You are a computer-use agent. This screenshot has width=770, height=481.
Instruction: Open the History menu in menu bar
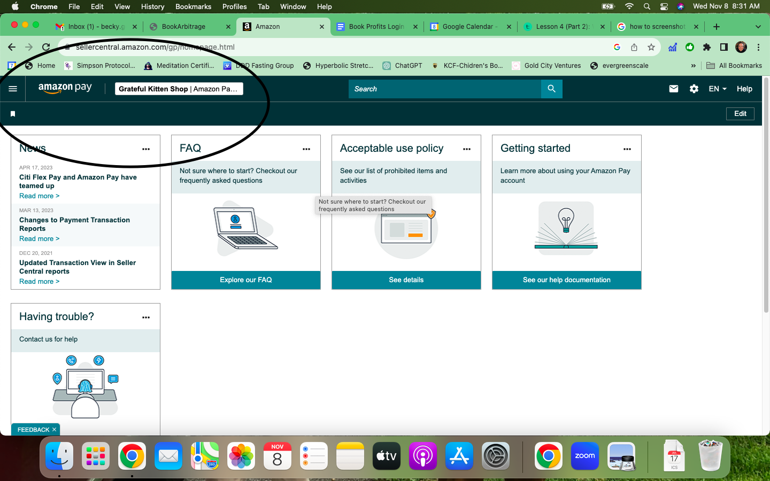coord(152,6)
